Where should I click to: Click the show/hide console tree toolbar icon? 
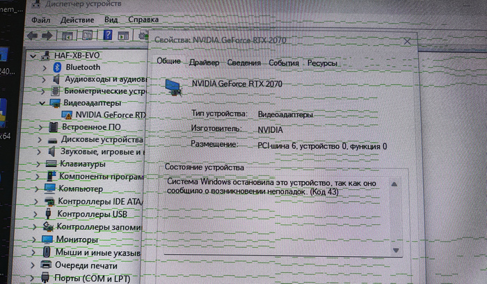click(x=67, y=35)
